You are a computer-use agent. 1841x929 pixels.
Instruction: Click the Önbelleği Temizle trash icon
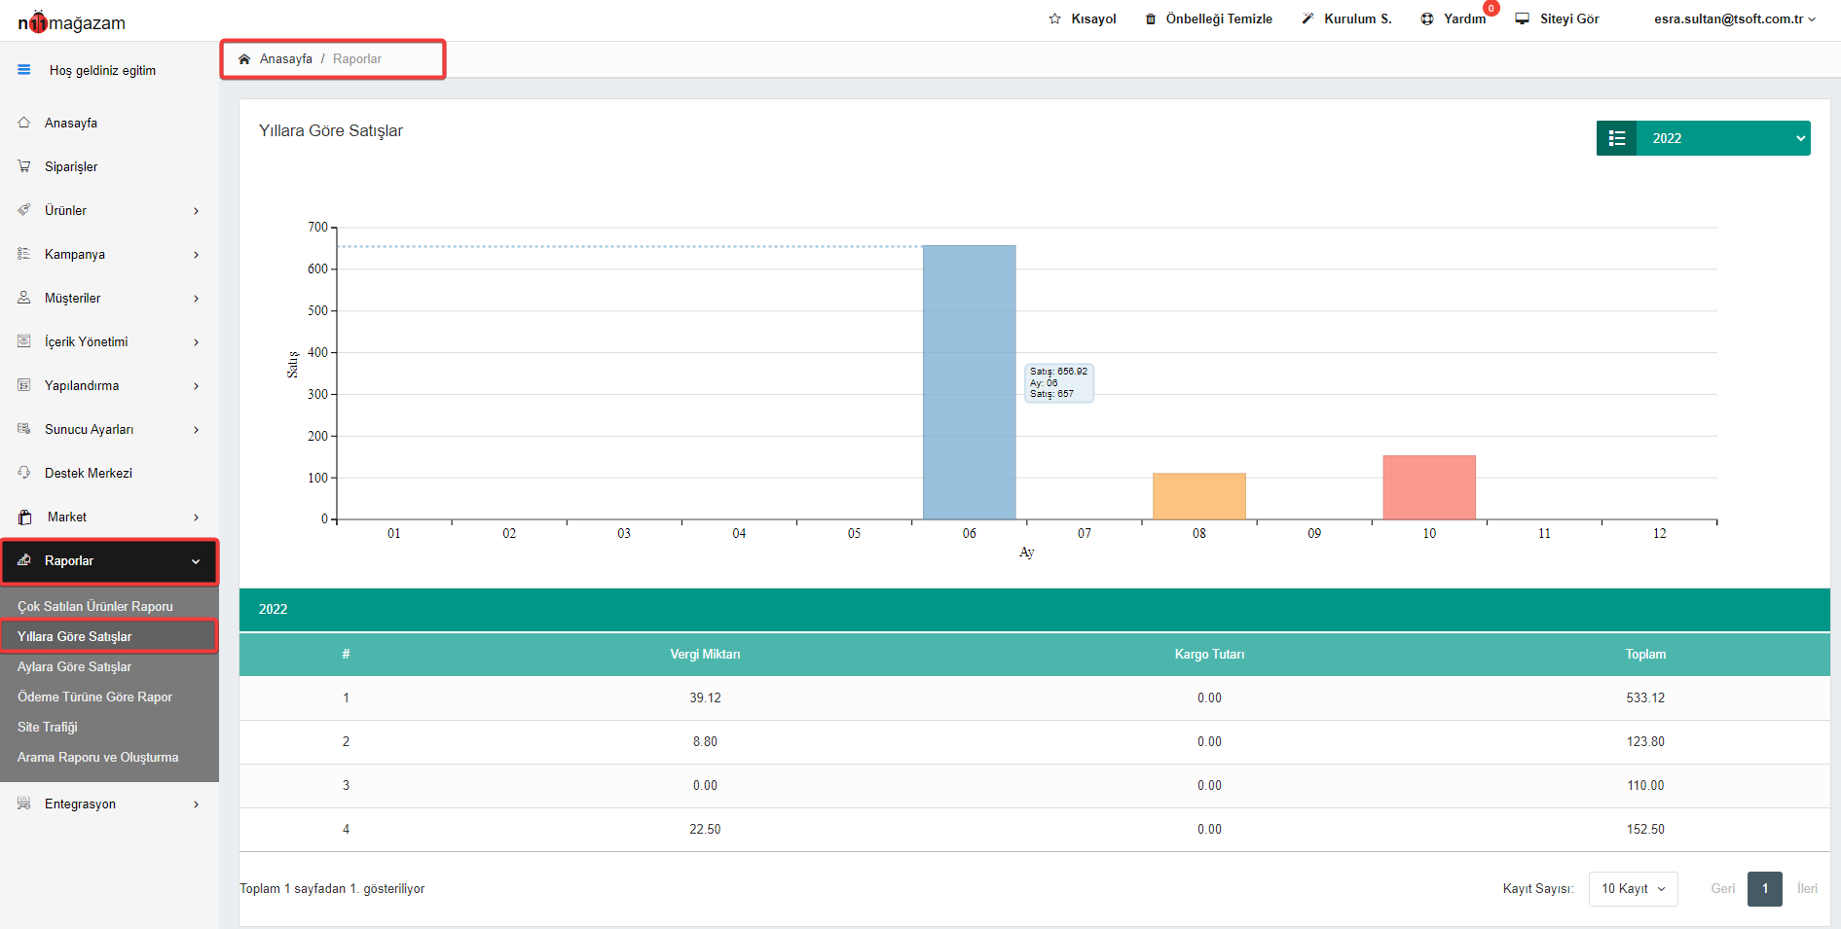click(1151, 18)
